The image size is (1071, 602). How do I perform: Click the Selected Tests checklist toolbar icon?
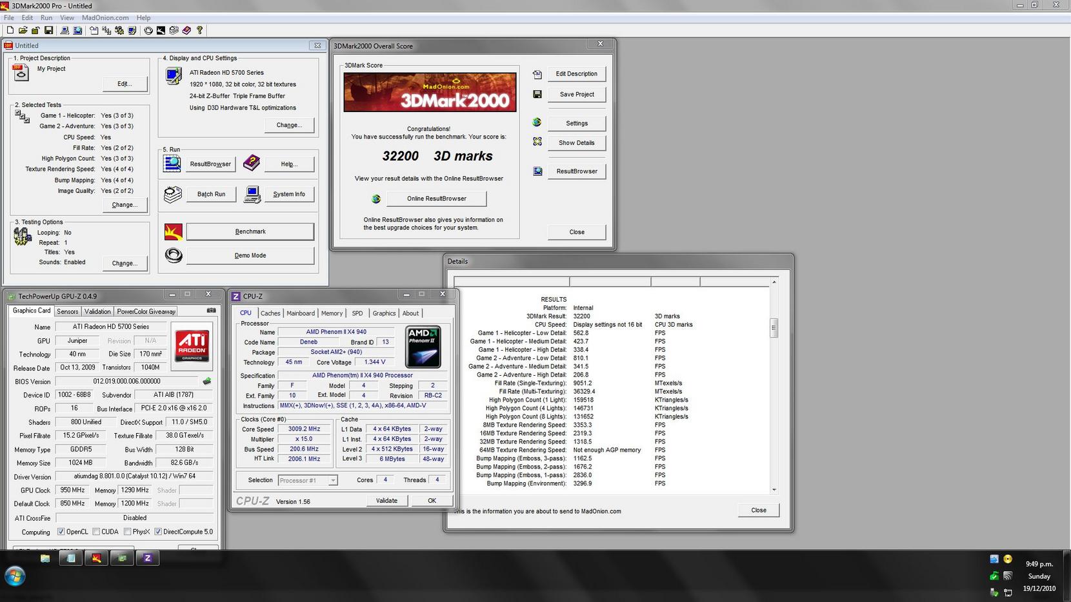(x=106, y=30)
